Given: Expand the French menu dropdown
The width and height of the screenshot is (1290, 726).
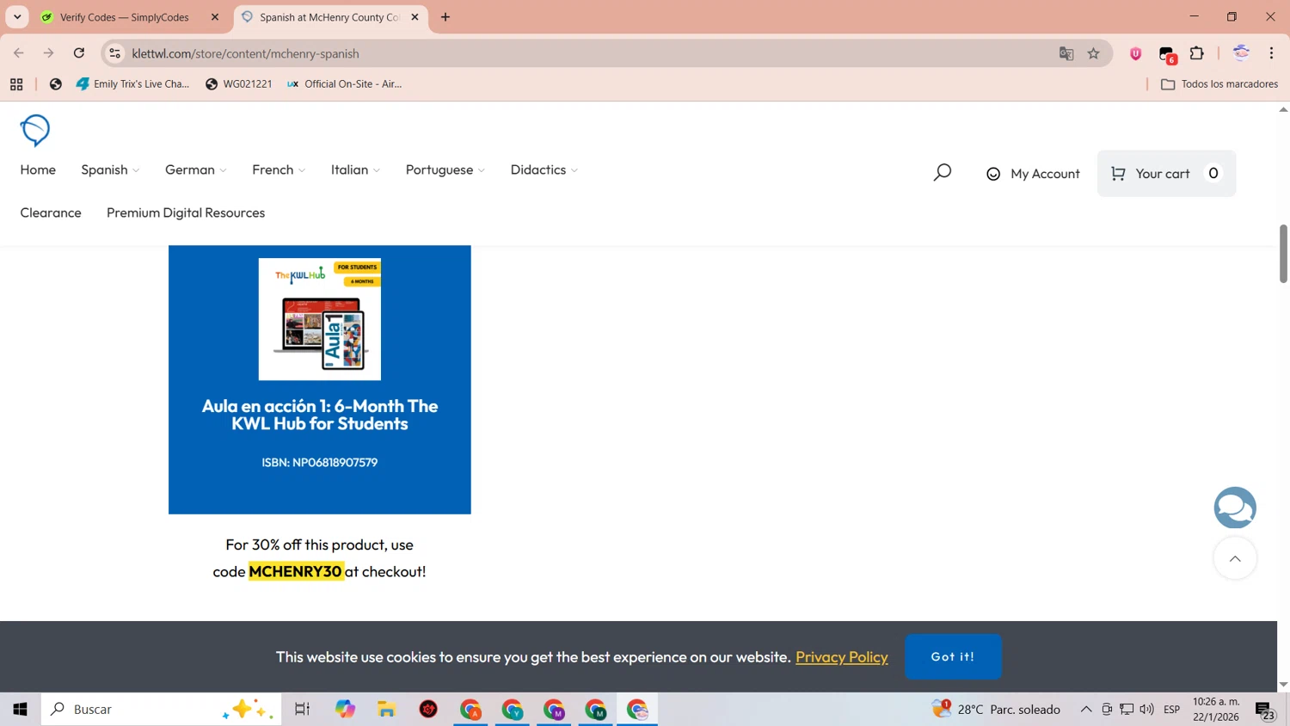Looking at the screenshot, I should 279,169.
